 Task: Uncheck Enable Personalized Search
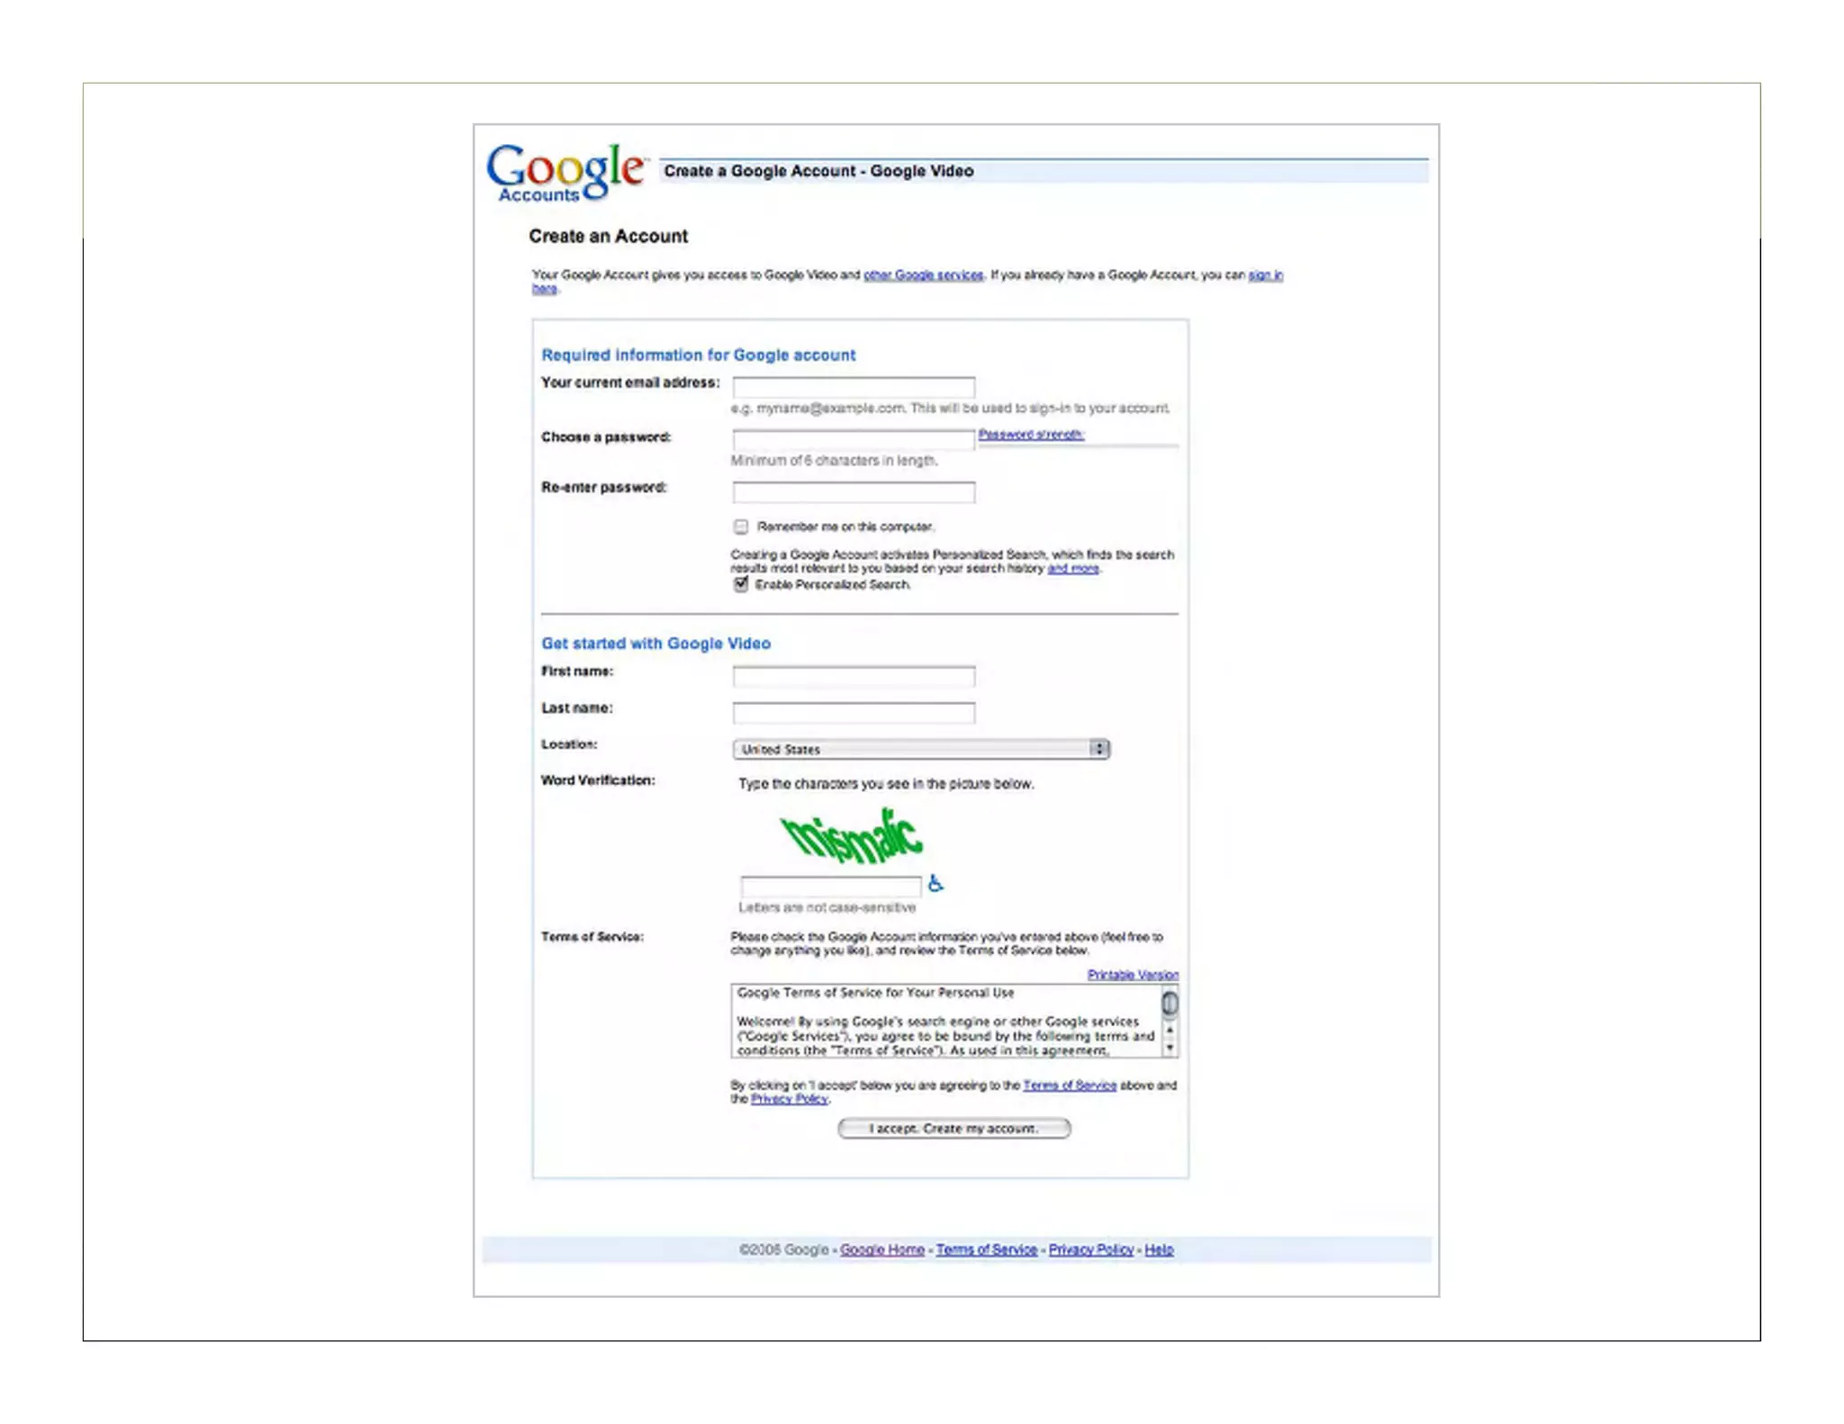[x=740, y=584]
